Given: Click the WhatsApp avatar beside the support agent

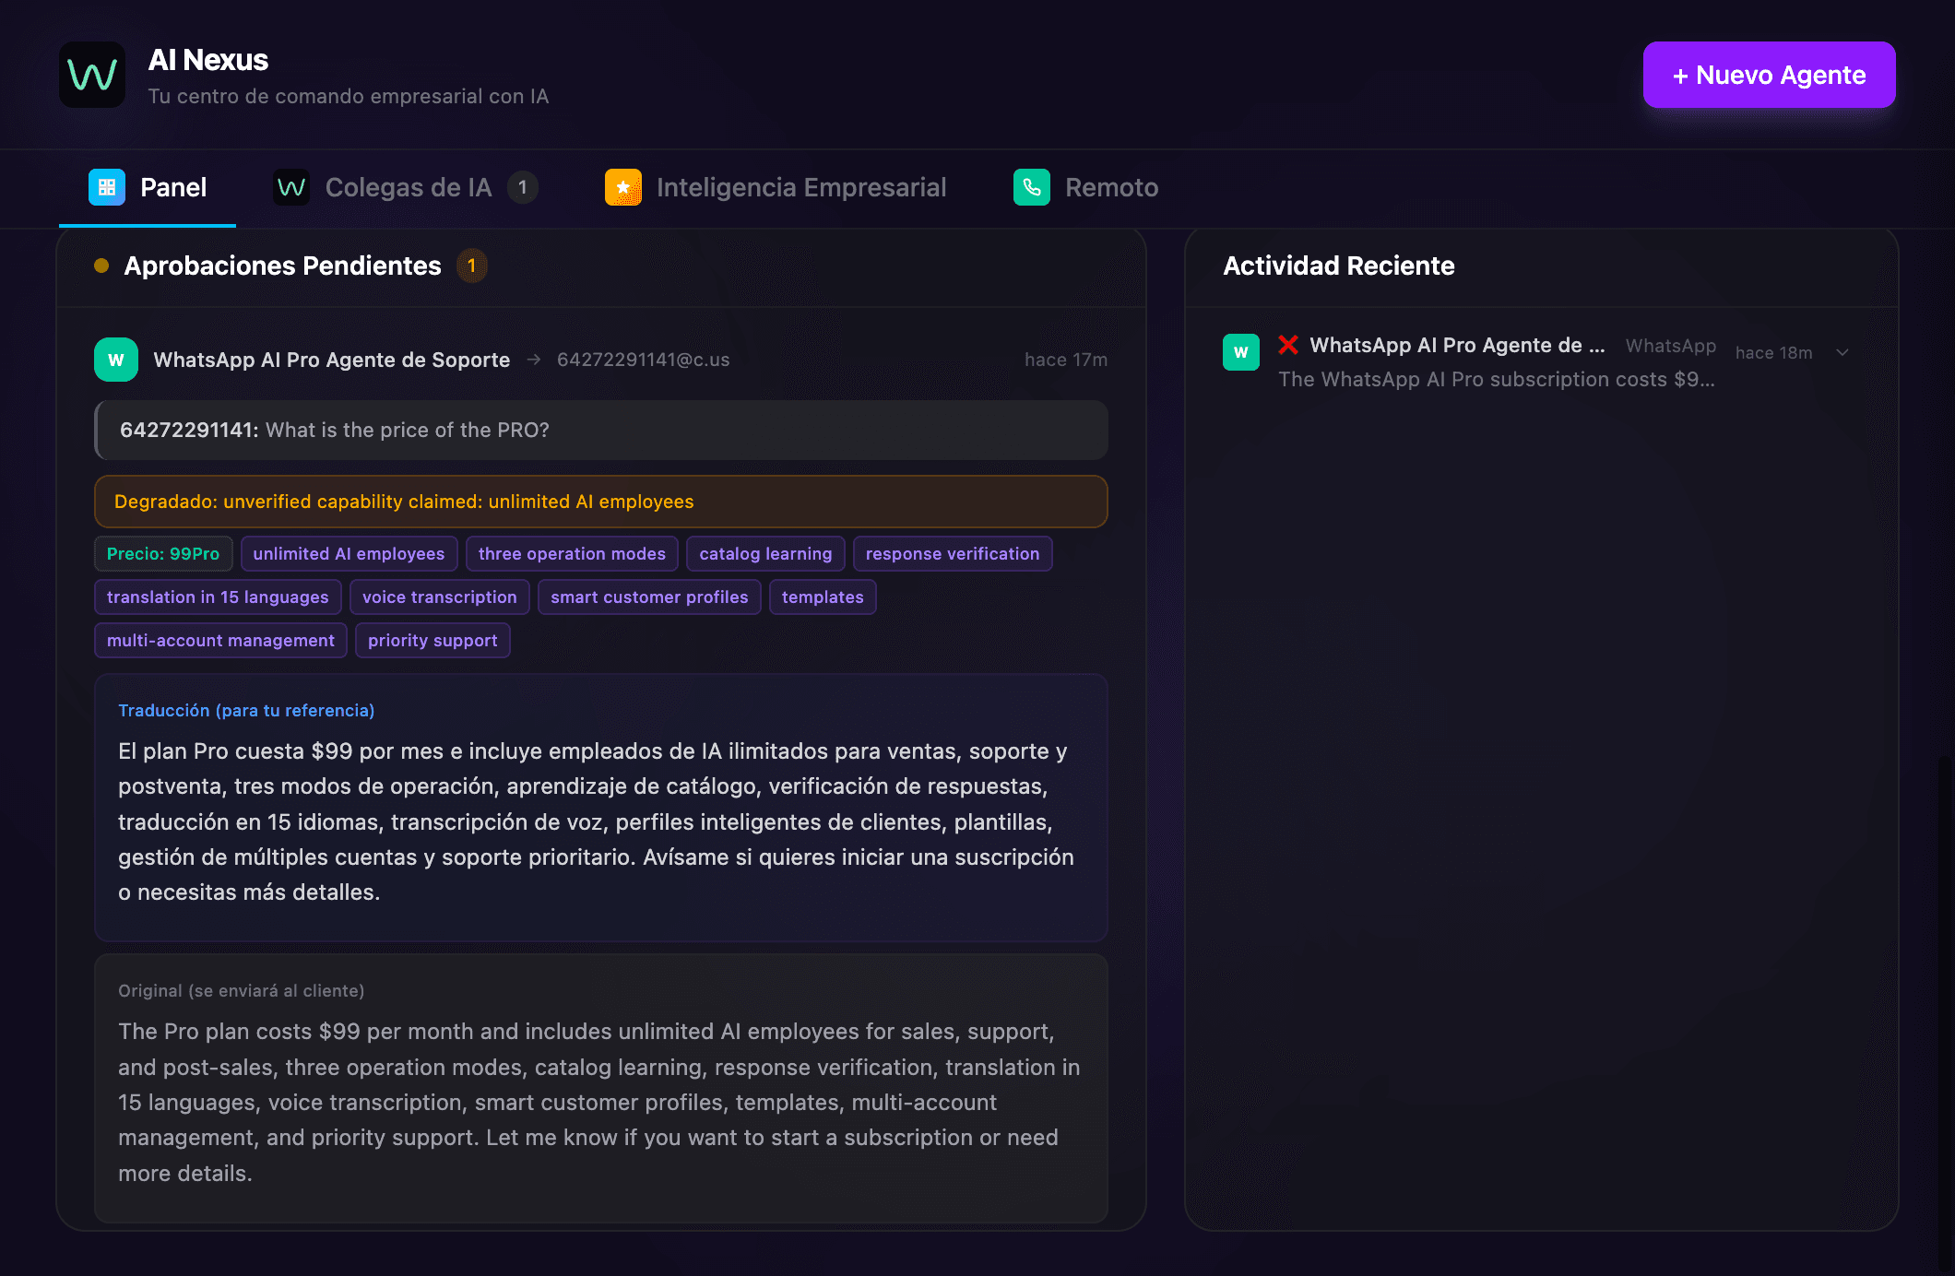Looking at the screenshot, I should coord(114,360).
